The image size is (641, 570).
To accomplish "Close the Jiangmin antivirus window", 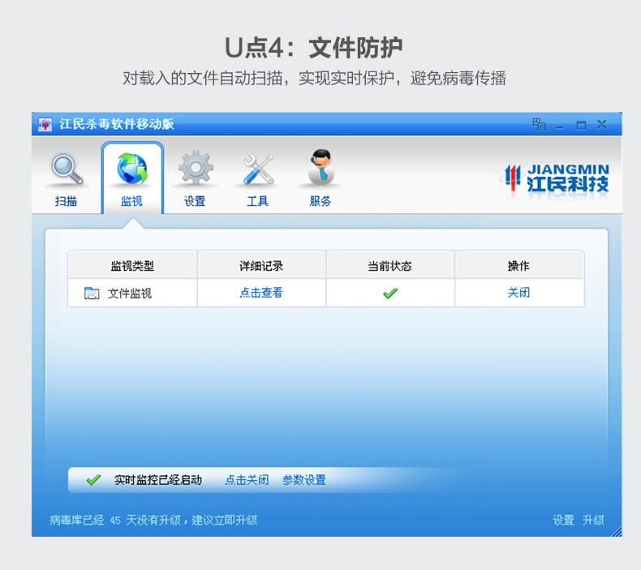I will (602, 124).
